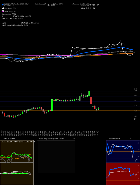
Task: Click the large red candlestick after the peak
Action: point(91,101)
